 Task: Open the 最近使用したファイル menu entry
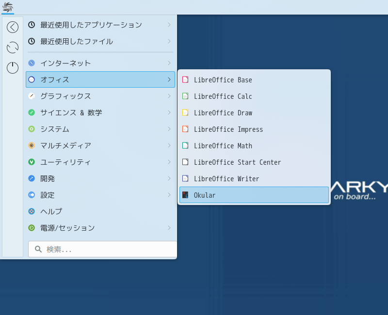click(x=100, y=41)
